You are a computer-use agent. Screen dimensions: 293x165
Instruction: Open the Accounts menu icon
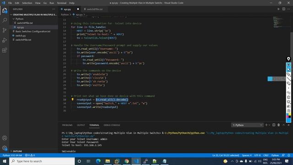[x=5, y=138]
